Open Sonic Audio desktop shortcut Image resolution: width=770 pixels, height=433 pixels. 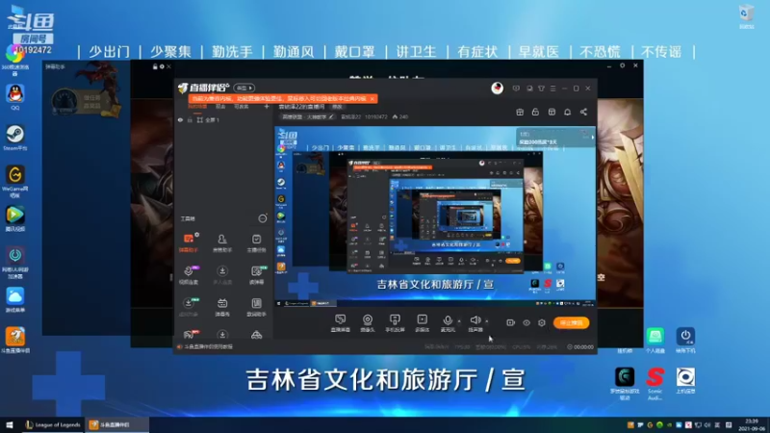[x=655, y=383]
